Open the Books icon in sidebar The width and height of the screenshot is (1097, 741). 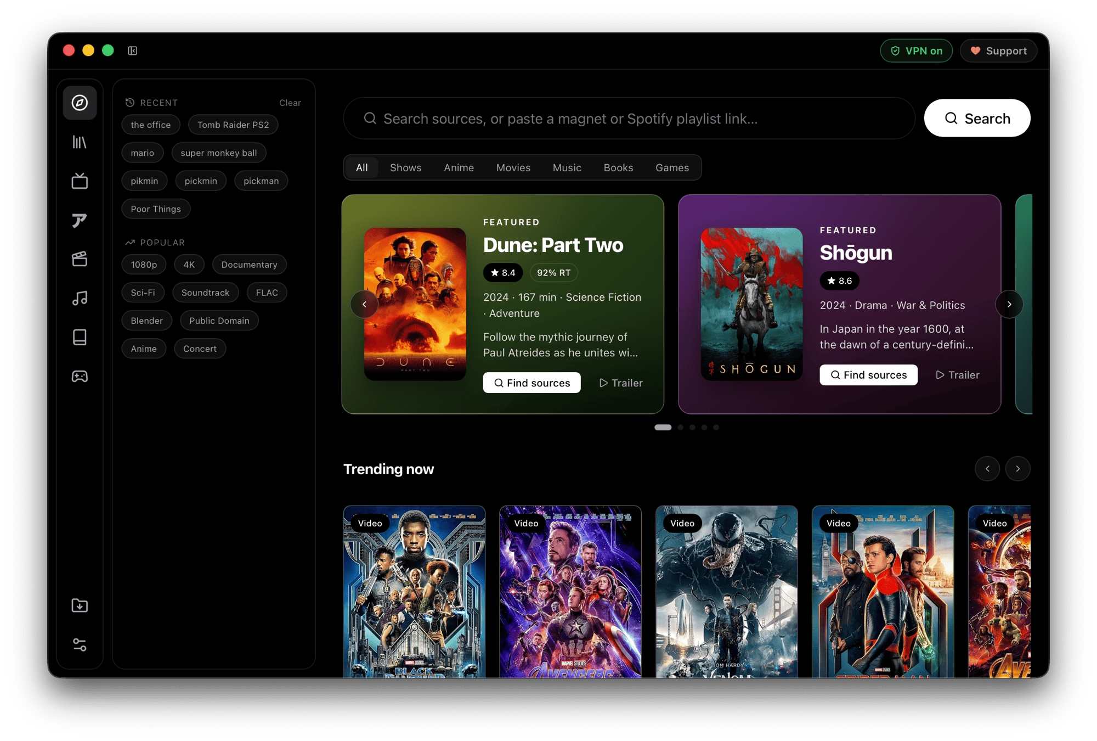point(80,337)
